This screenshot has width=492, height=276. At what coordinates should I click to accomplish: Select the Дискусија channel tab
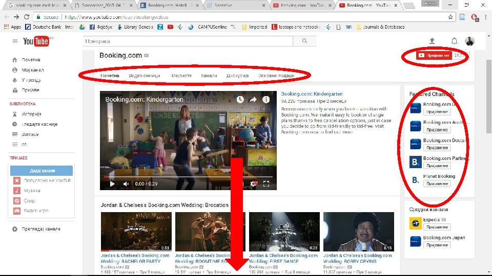tap(237, 76)
